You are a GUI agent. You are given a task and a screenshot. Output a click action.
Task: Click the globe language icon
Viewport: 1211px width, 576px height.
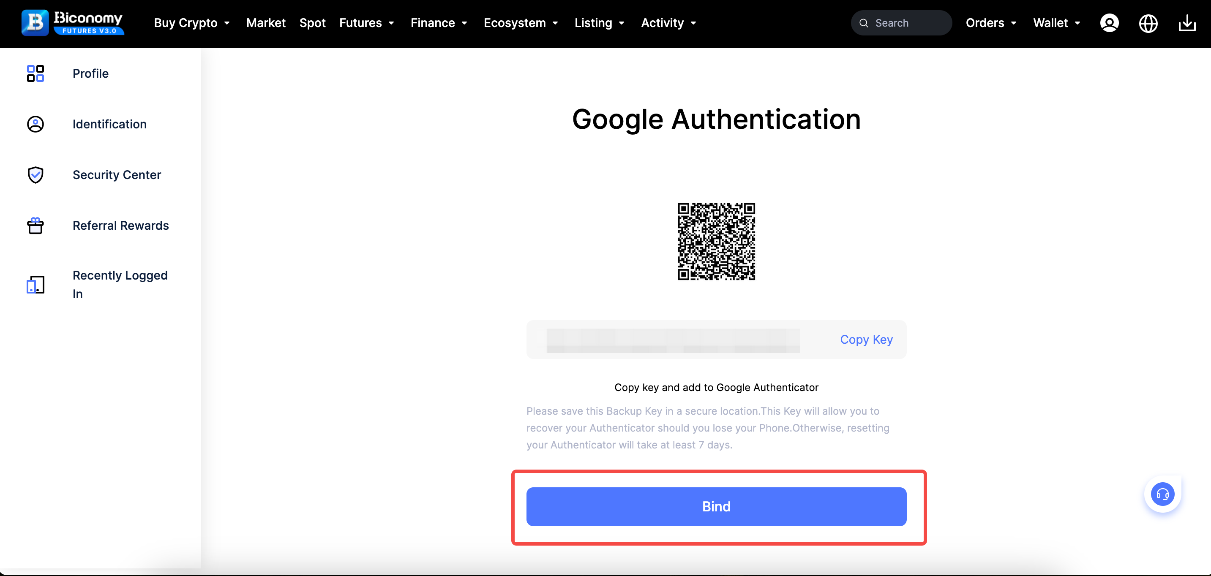click(x=1148, y=23)
